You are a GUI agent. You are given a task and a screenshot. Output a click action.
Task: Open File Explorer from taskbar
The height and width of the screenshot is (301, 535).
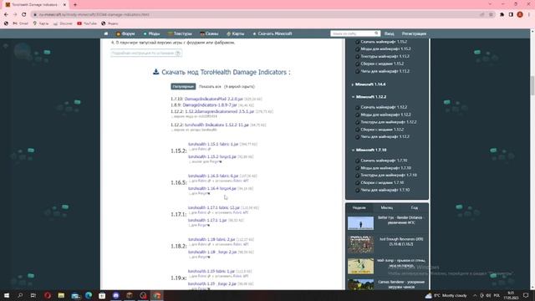pos(61,295)
